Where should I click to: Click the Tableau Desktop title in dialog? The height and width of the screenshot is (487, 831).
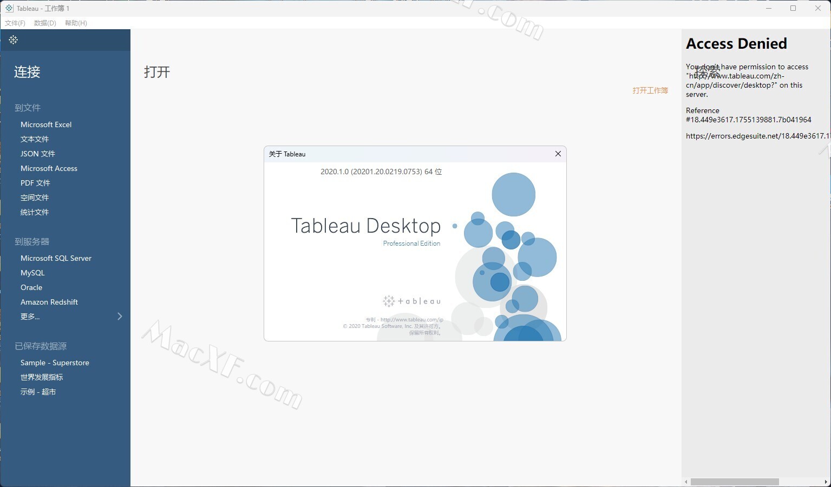coord(366,226)
